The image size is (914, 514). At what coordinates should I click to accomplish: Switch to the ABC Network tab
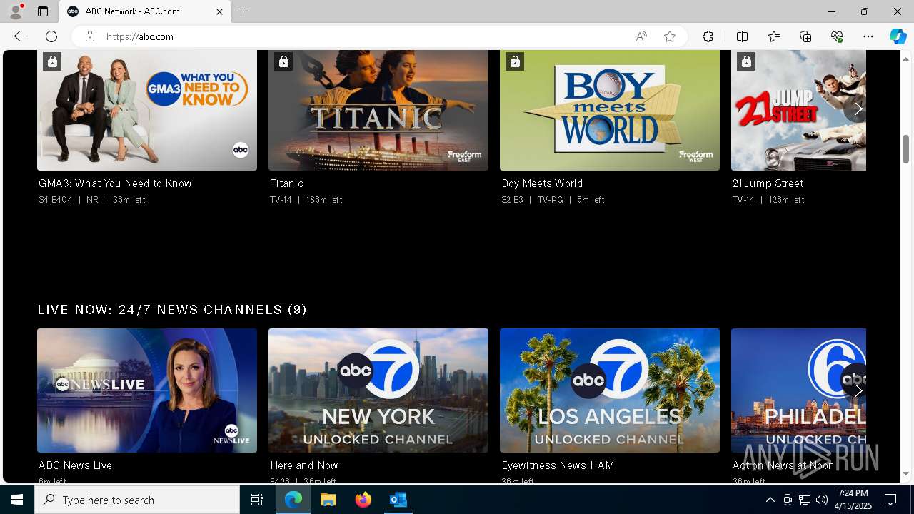pos(145,11)
